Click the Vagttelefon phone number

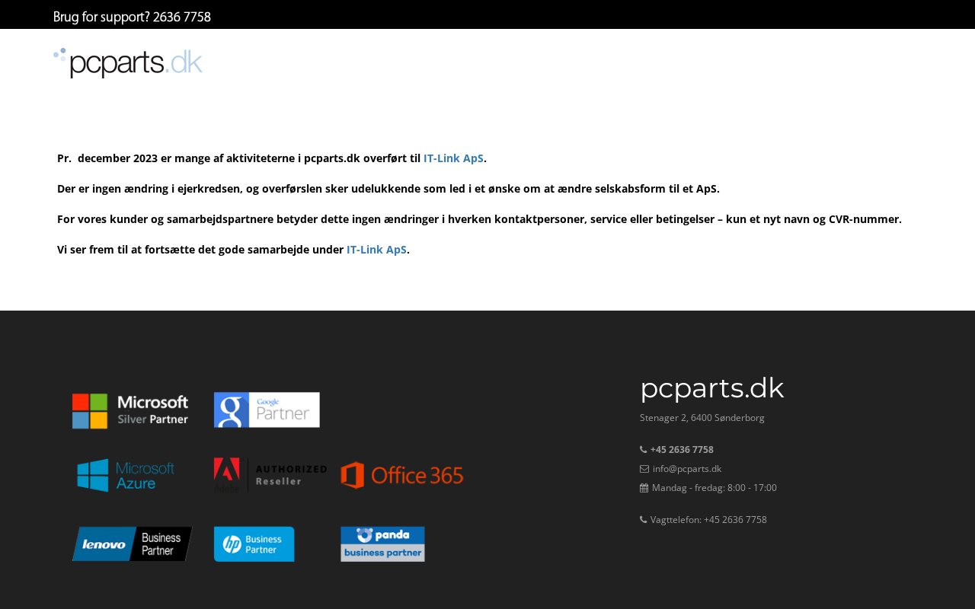click(x=735, y=520)
